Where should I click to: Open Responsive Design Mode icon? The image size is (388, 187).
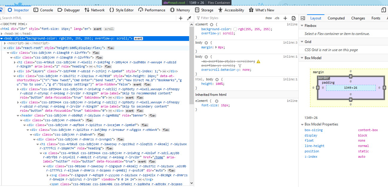coord(383,10)
